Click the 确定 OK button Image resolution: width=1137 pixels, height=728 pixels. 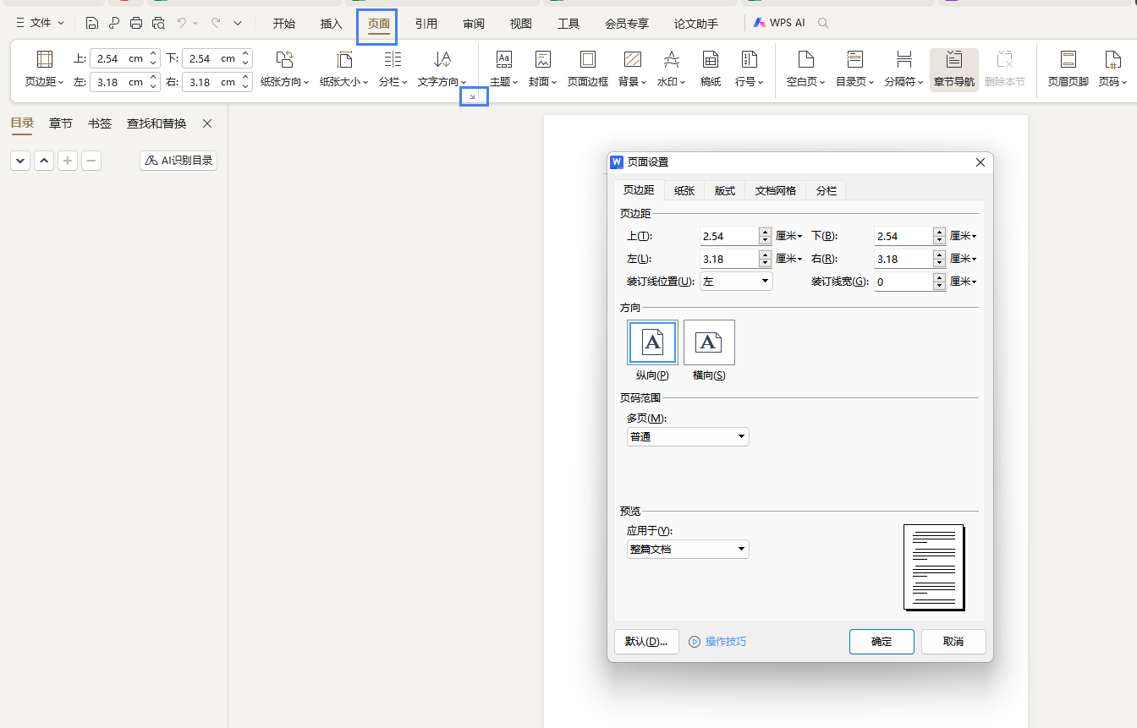click(882, 642)
